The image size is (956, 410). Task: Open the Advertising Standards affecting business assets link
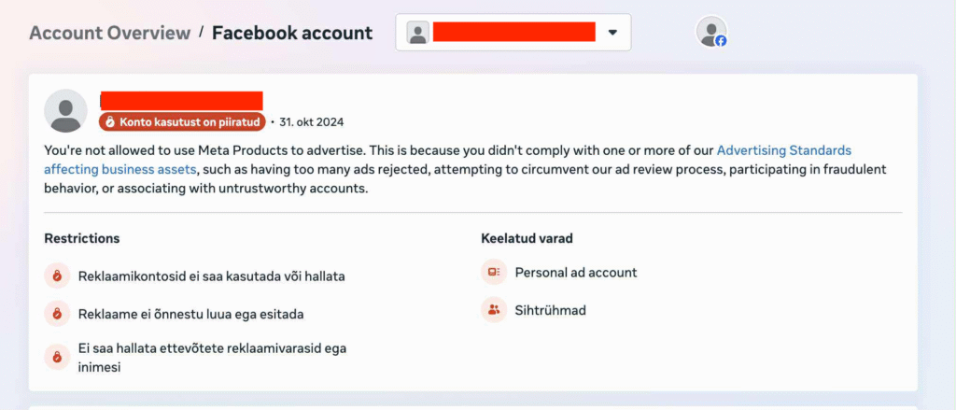pos(783,149)
